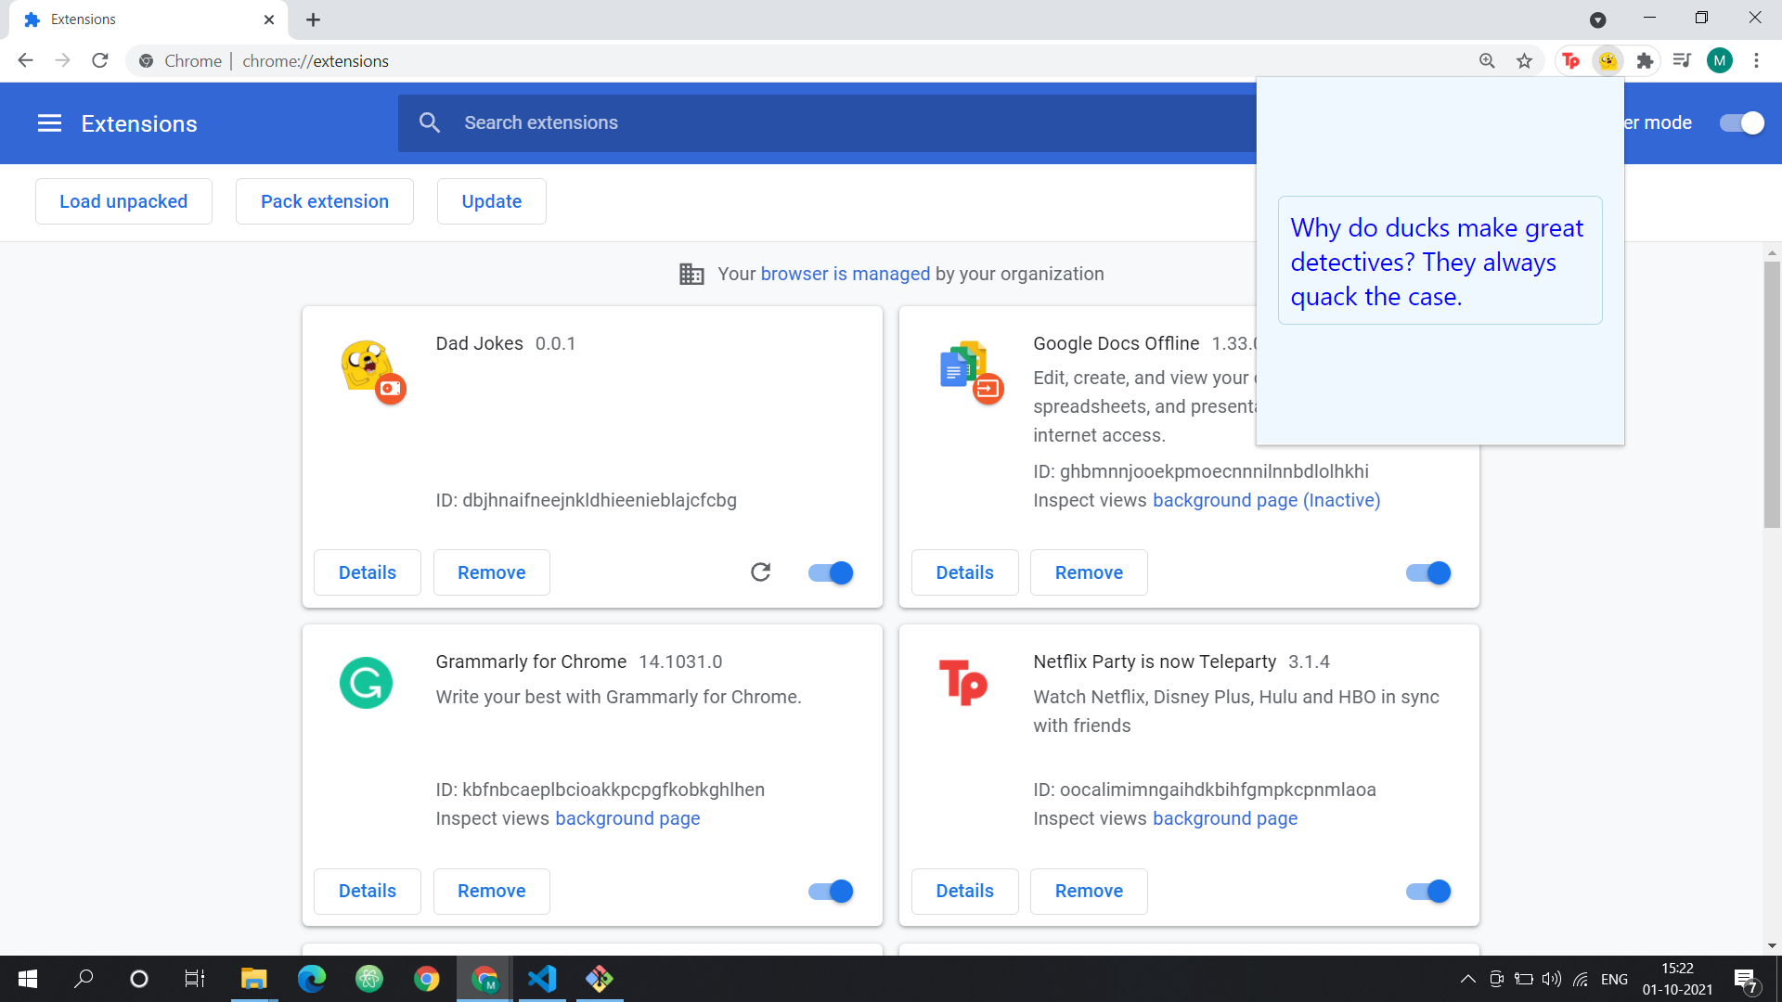Expand hidden icons in the system tray

tap(1466, 979)
